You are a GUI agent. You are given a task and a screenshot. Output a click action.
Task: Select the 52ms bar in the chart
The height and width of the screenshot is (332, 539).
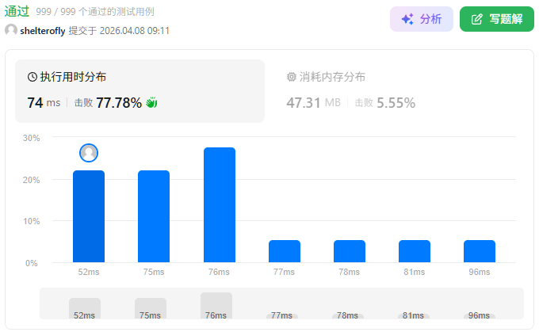click(89, 216)
